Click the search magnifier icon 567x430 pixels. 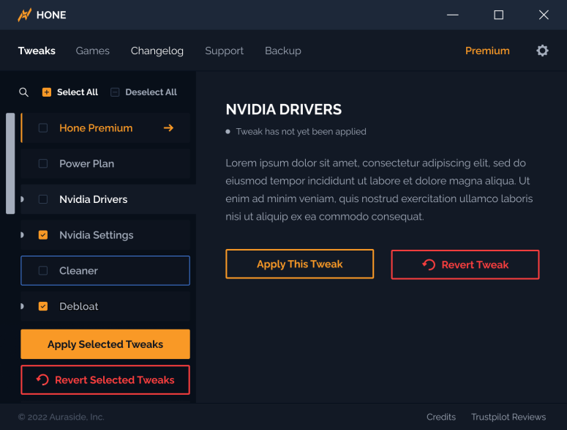pos(23,92)
